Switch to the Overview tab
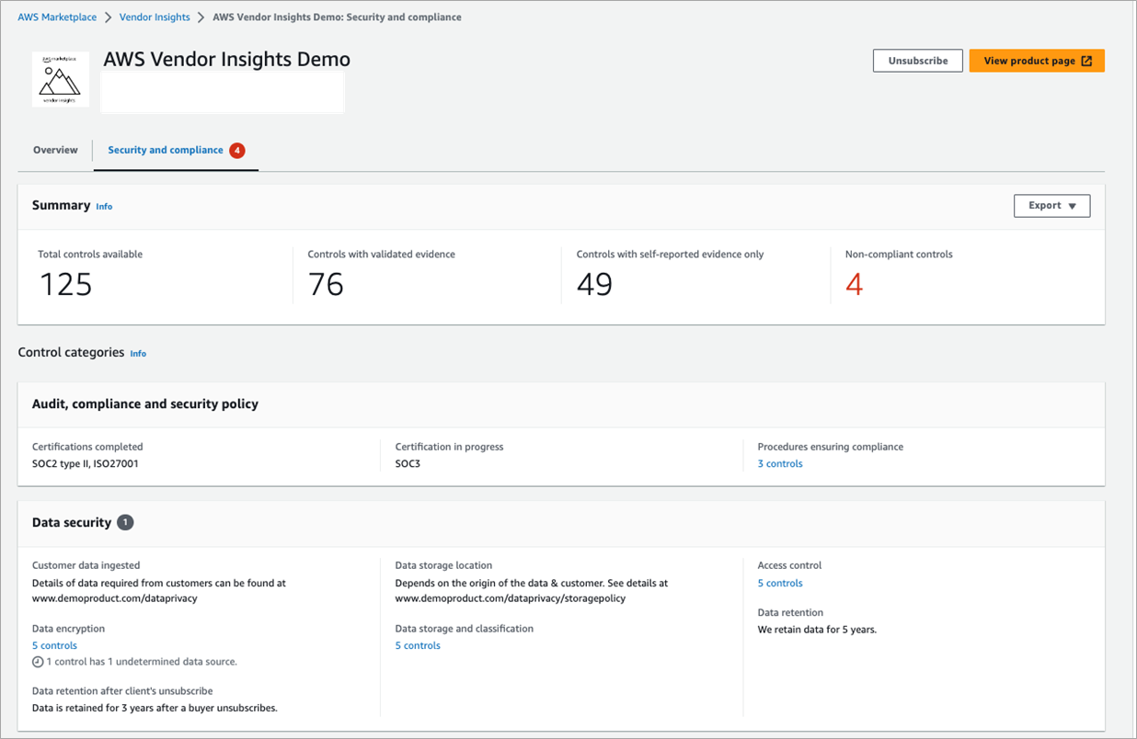The width and height of the screenshot is (1137, 739). tap(55, 150)
